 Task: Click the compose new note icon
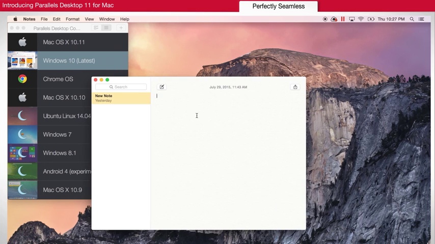click(x=162, y=87)
